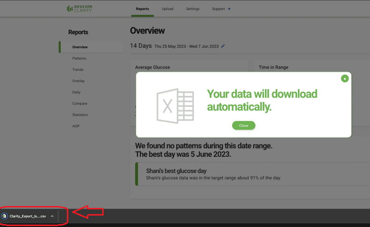Screen dimensions: 370x227
Task: Switch to the Upload tab
Action: click(x=168, y=9)
